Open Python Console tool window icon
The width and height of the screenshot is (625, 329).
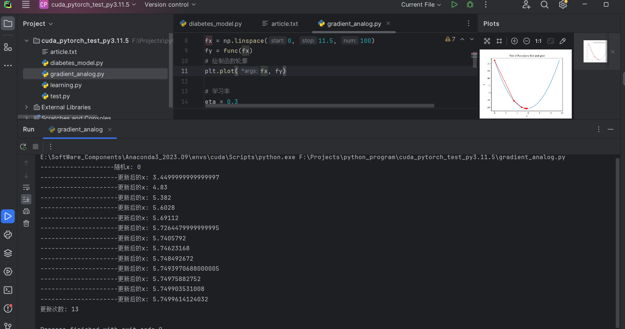pyautogui.click(x=8, y=235)
